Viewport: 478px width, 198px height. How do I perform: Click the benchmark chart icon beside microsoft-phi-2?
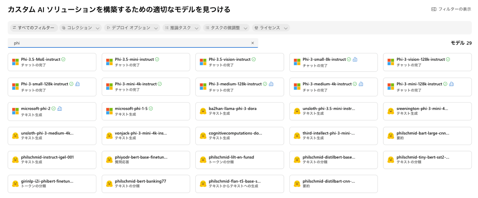60,109
